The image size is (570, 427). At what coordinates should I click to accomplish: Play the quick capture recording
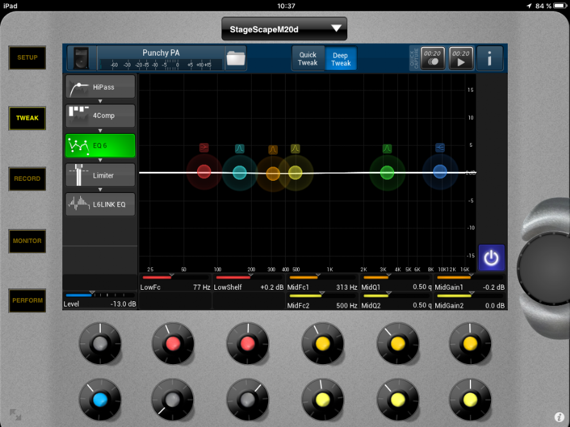click(461, 58)
